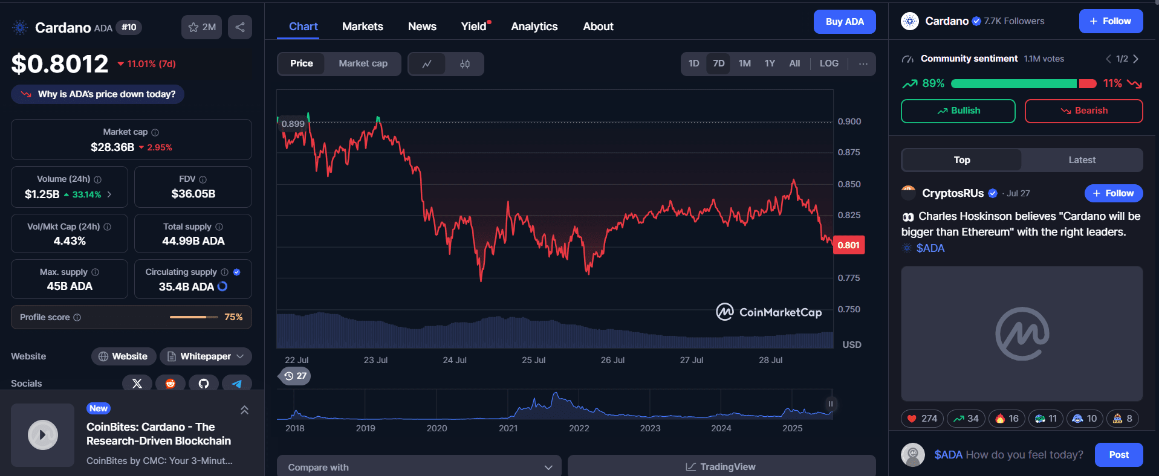The image size is (1159, 476).
Task: Open the share icon next to watchlist
Action: pyautogui.click(x=240, y=27)
